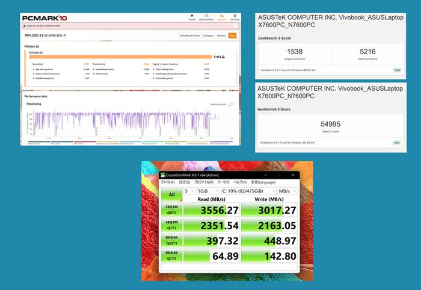Click Valid badge in OpenCL Geekbench result

coord(396,143)
